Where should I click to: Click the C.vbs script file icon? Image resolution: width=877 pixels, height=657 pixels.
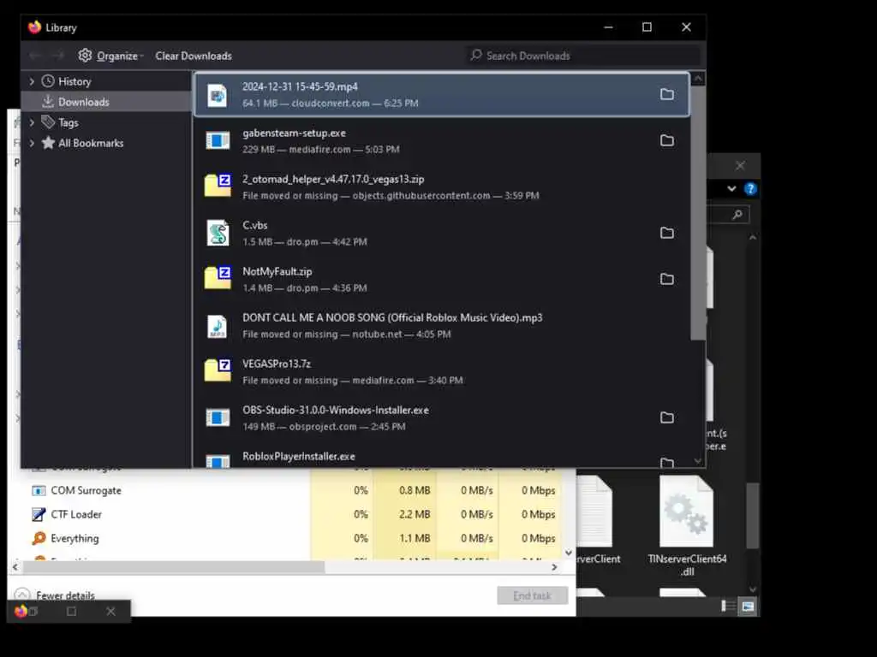coord(218,233)
